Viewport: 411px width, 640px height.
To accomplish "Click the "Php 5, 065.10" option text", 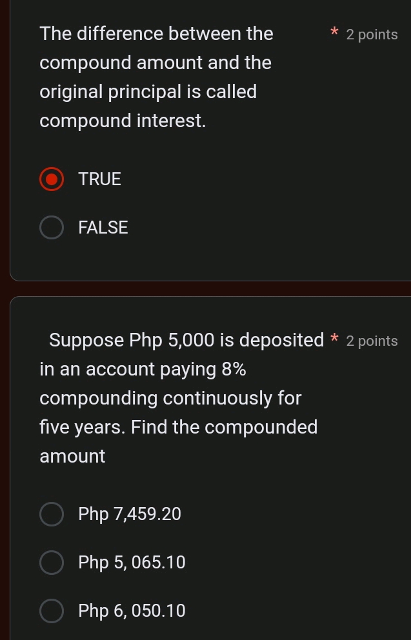I will pyautogui.click(x=132, y=563).
